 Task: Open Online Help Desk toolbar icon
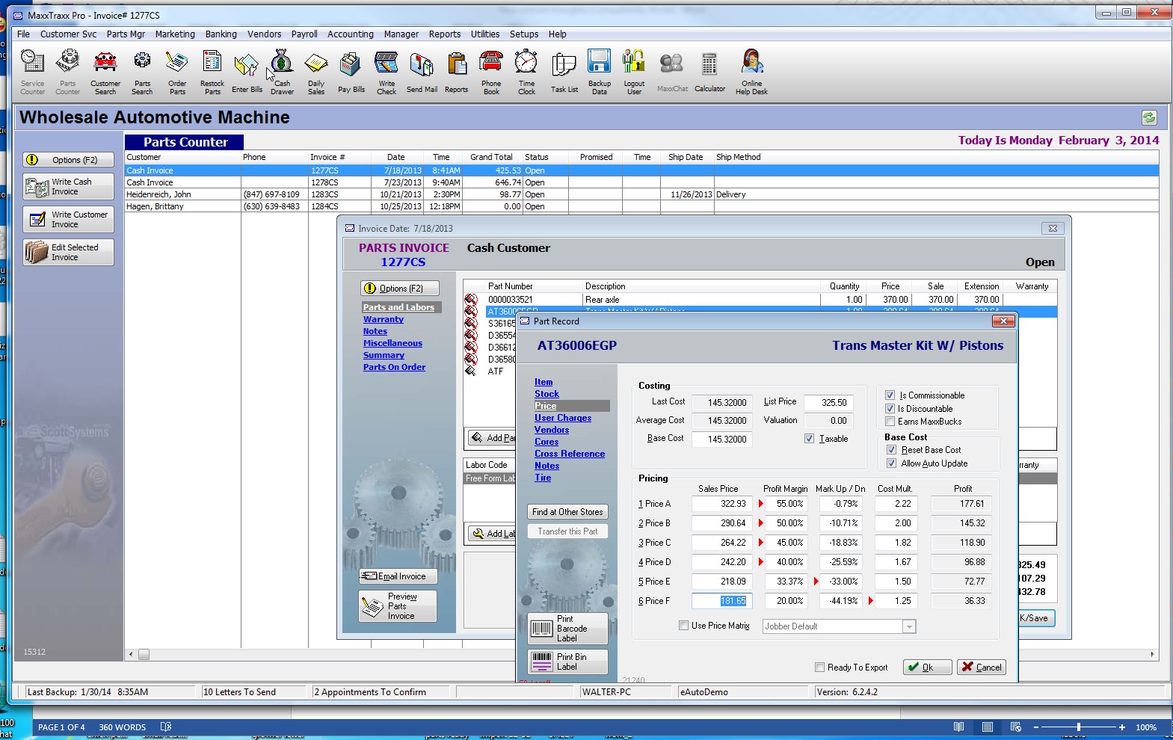coord(751,72)
